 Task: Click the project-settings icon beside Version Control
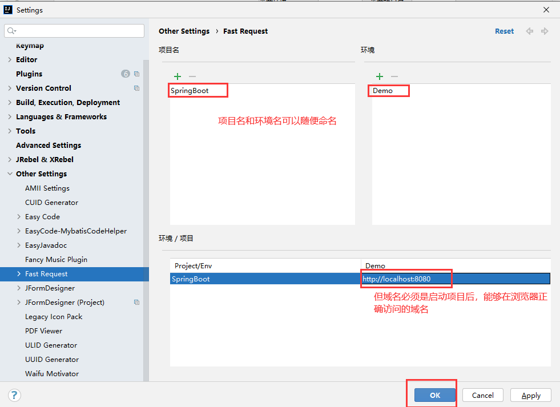[x=136, y=88]
